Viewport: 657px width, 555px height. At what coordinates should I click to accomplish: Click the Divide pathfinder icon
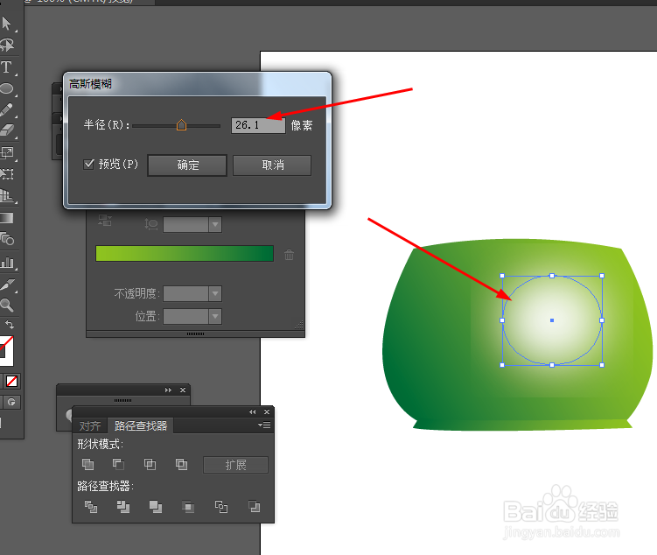pos(91,507)
